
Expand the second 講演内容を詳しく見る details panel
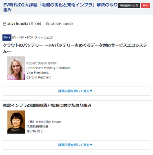click(77, 145)
